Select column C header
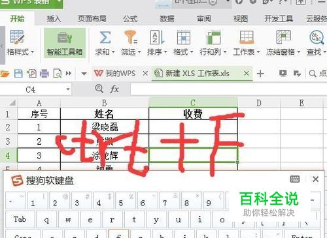The width and height of the screenshot is (327, 238). [x=193, y=102]
